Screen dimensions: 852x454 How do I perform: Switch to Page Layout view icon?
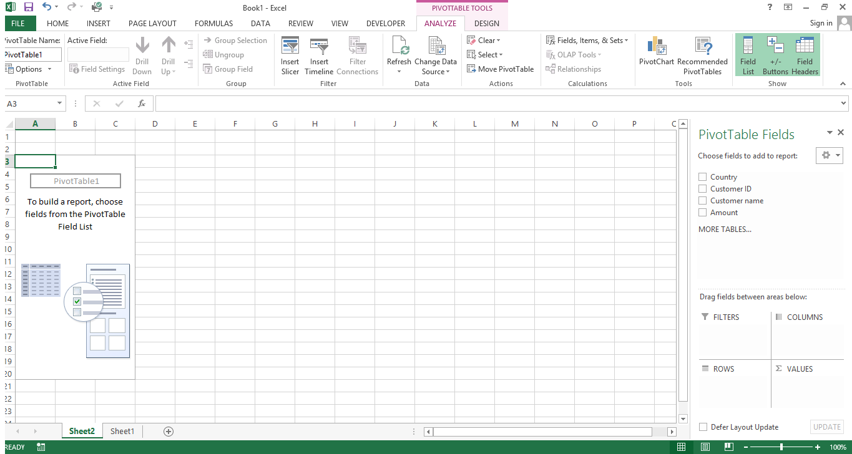[x=705, y=447]
